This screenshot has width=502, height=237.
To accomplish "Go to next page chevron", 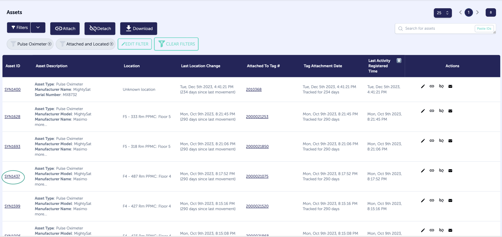I will click(x=477, y=13).
